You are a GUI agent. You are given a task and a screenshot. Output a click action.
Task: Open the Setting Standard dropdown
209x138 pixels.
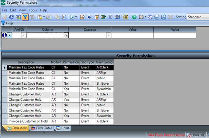pos(198,17)
